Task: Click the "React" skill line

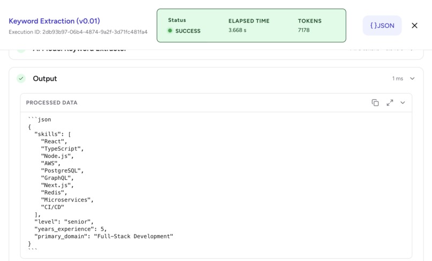Action: (54, 141)
